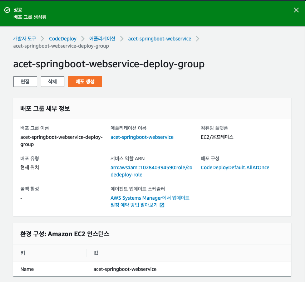This screenshot has width=306, height=282.
Task: Click the 환경 구성: Amazon EC2 인스턴스 heading
Action: [65, 234]
